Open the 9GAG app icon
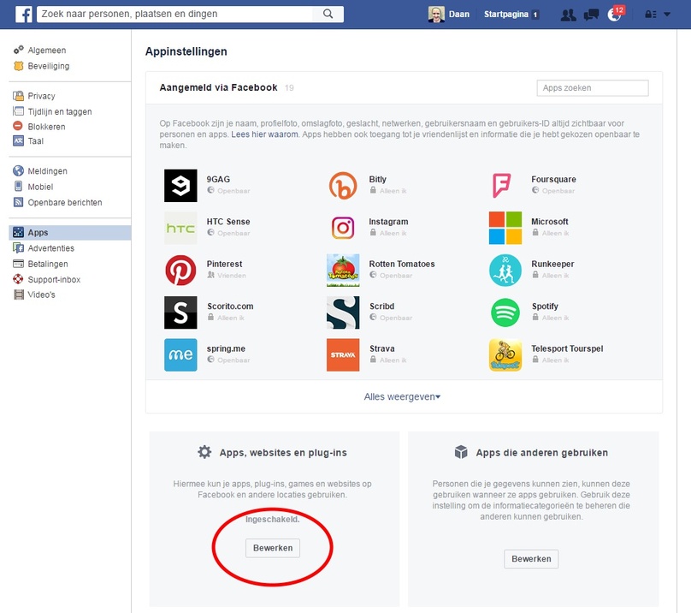This screenshot has width=691, height=613. point(180,186)
